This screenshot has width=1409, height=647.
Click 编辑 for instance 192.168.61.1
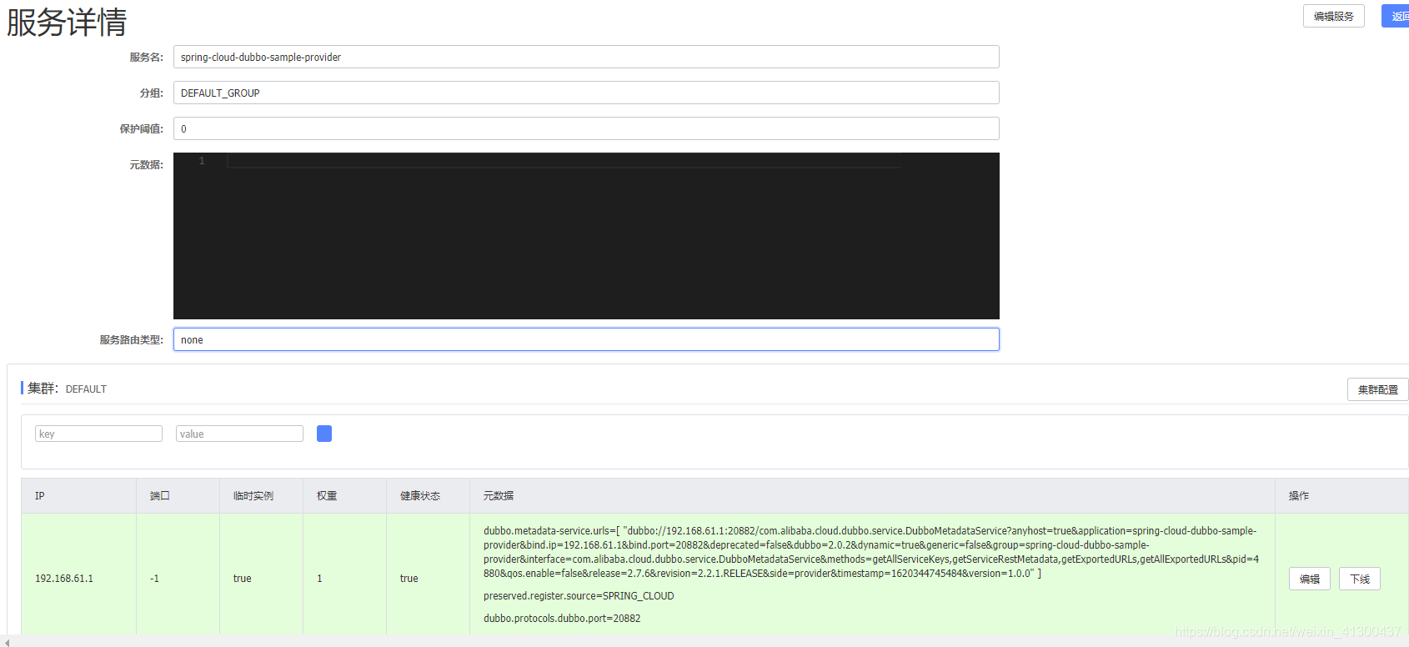pyautogui.click(x=1310, y=579)
